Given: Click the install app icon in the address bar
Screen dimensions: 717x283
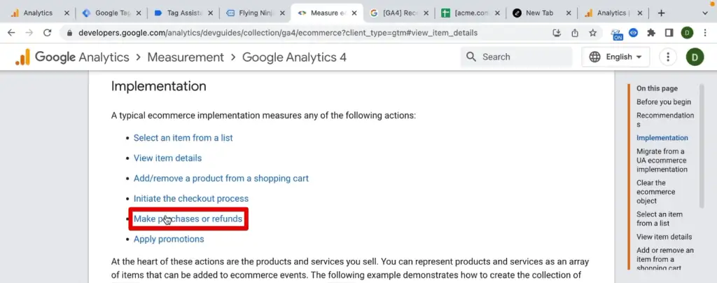Looking at the screenshot, I should pos(557,33).
